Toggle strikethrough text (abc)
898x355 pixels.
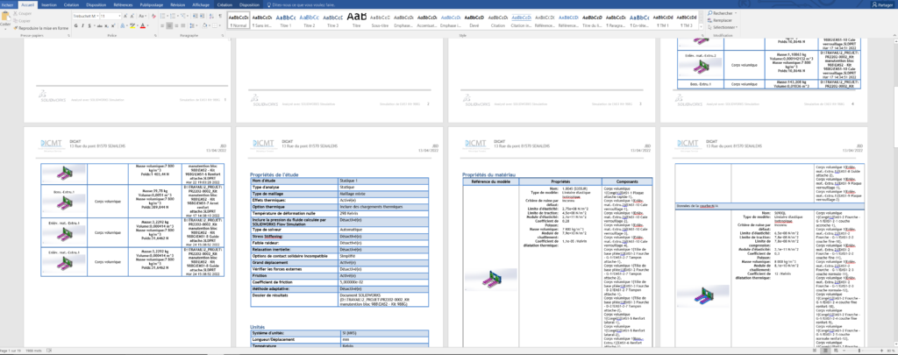click(x=100, y=25)
